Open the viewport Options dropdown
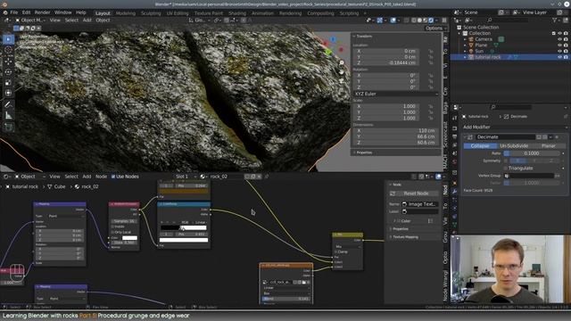The width and height of the screenshot is (571, 321). click(x=435, y=29)
